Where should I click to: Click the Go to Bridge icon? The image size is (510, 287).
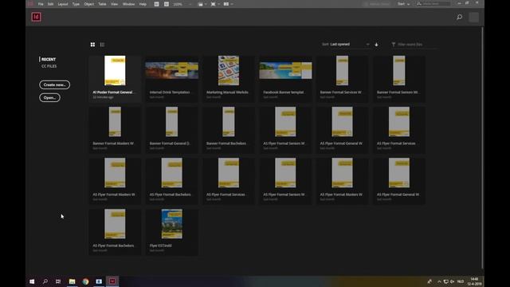156,4
